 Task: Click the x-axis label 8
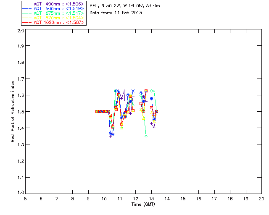[x=73, y=199]
